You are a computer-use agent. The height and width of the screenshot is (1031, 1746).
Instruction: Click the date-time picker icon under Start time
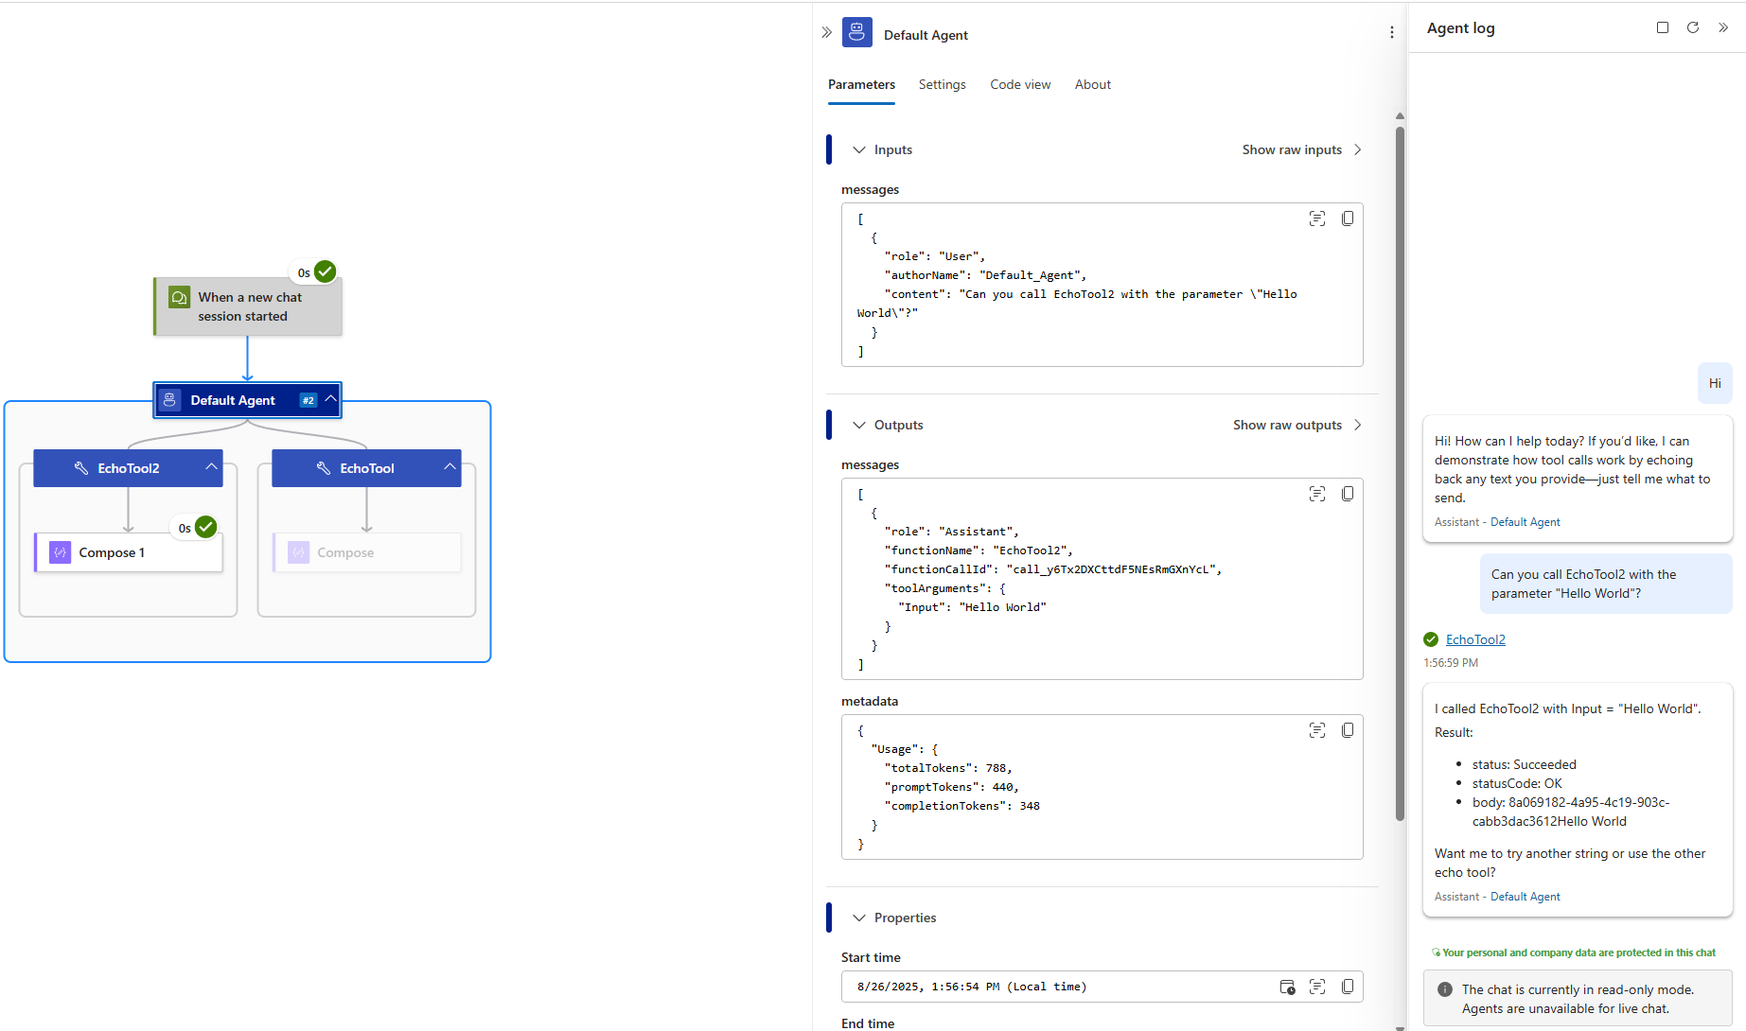pos(1287,987)
